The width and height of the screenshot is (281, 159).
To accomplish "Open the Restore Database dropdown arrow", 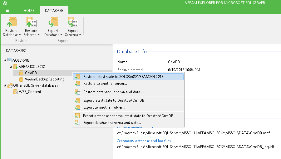I will tap(20, 35).
